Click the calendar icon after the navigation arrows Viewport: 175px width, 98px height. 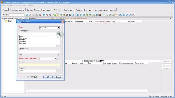(133, 15)
